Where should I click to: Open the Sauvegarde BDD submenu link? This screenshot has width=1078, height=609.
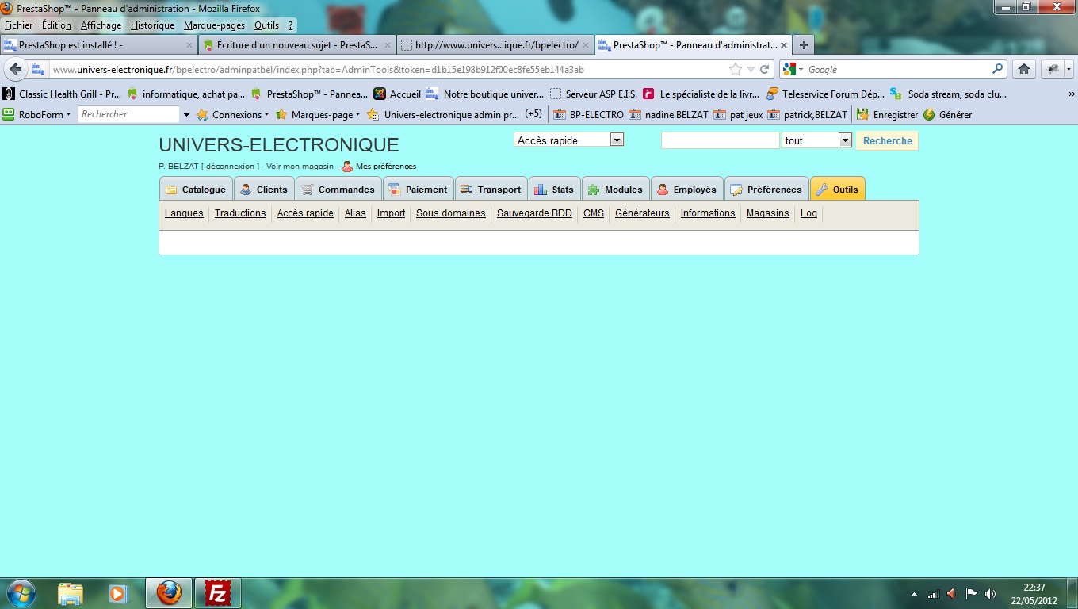coord(534,213)
